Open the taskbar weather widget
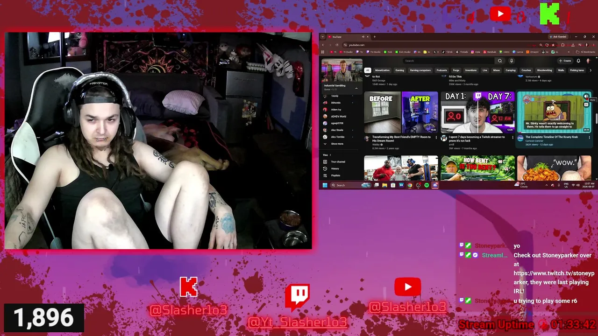The image size is (598, 336). (521, 185)
